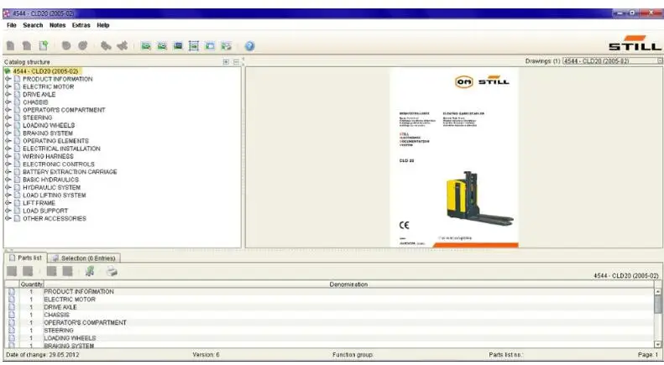
Task: Click 'Parts list no.:' in the status bar
Action: tap(505, 355)
